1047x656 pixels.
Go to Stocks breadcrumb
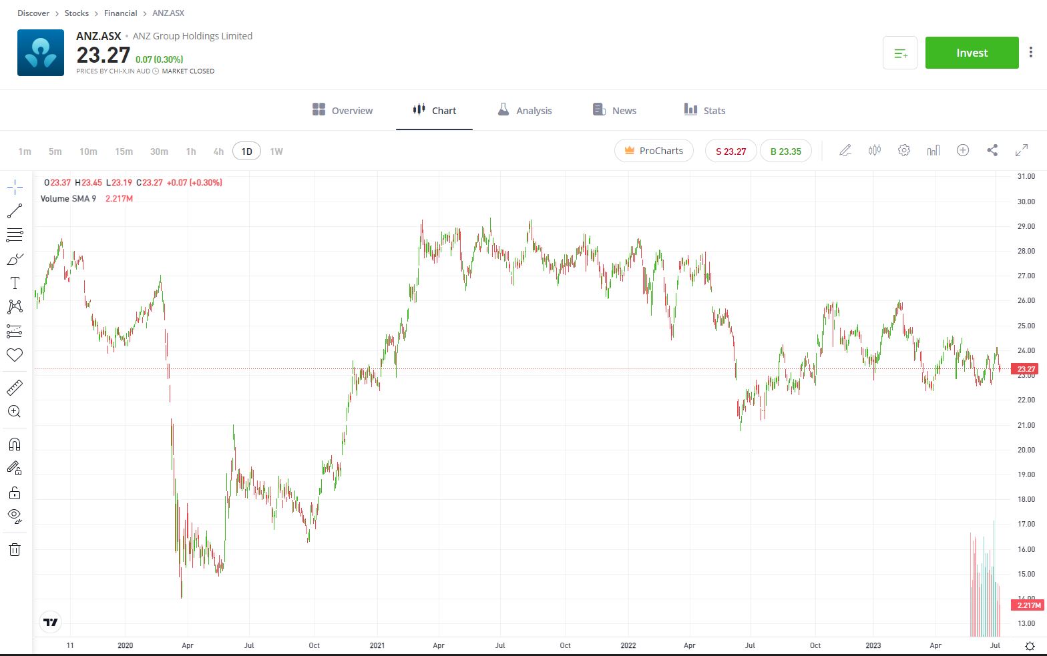[77, 13]
